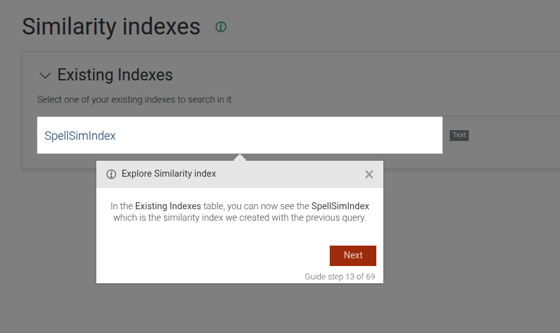The height and width of the screenshot is (333, 560).
Task: Click the Text type badge
Action: click(x=459, y=135)
